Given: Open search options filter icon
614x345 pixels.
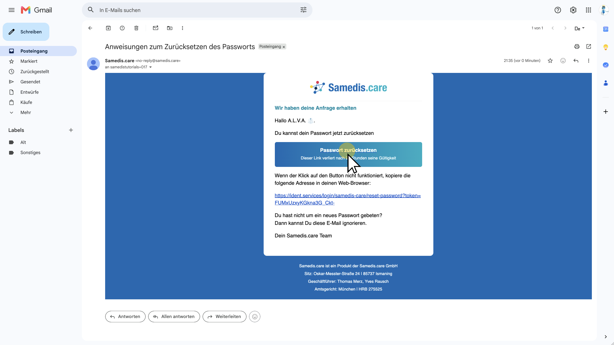Looking at the screenshot, I should point(303,10).
